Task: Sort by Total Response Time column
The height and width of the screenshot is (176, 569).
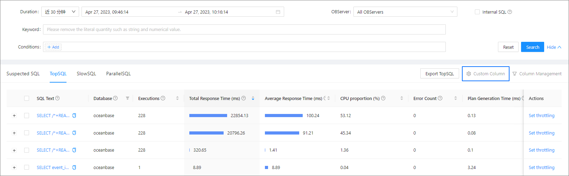Action: pos(253,98)
